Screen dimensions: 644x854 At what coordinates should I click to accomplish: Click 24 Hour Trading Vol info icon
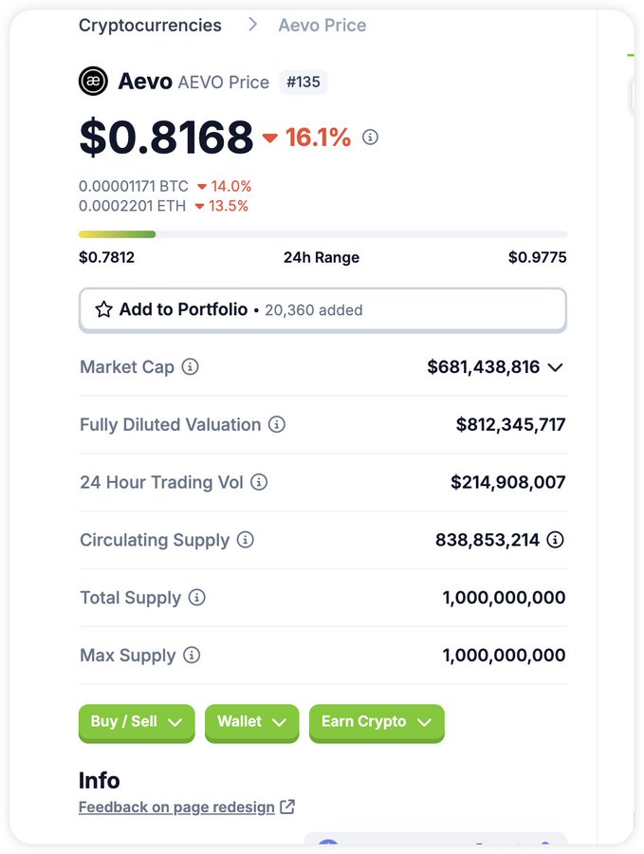[259, 482]
